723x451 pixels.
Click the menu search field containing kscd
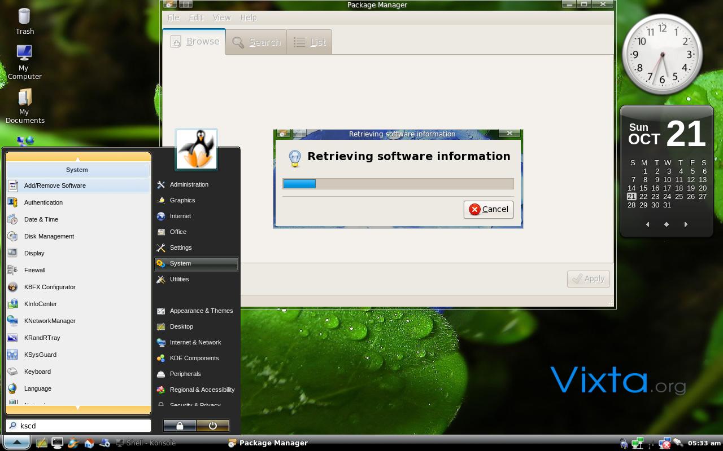coord(78,426)
